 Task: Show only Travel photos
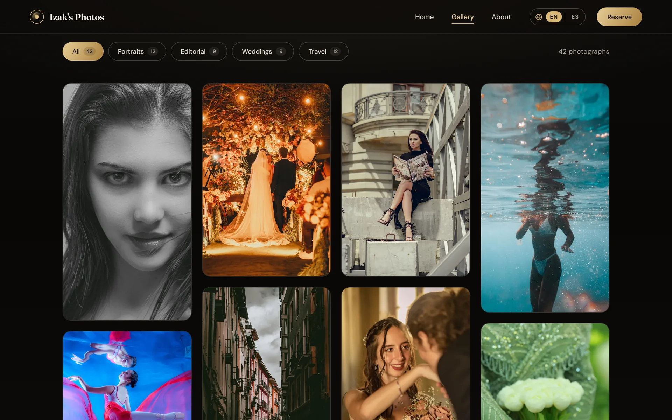click(x=323, y=51)
